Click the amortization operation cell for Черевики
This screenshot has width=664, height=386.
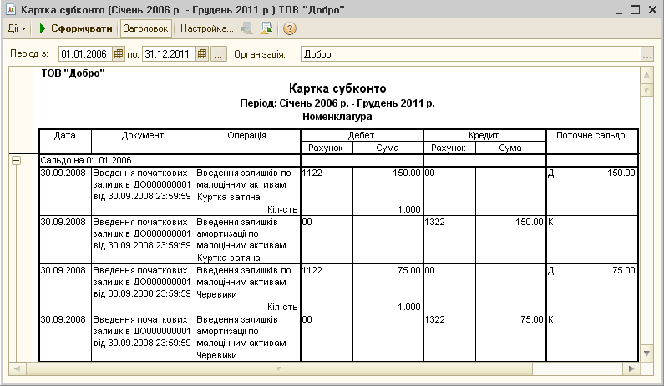247,338
